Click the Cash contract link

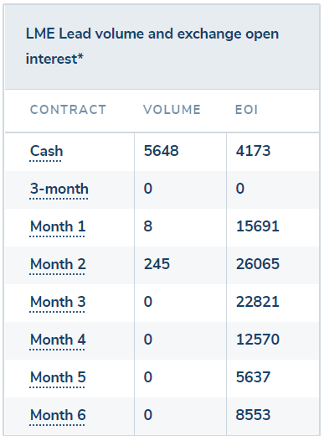(x=46, y=151)
